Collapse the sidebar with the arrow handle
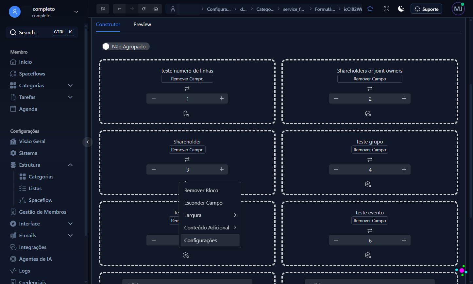 [88, 142]
